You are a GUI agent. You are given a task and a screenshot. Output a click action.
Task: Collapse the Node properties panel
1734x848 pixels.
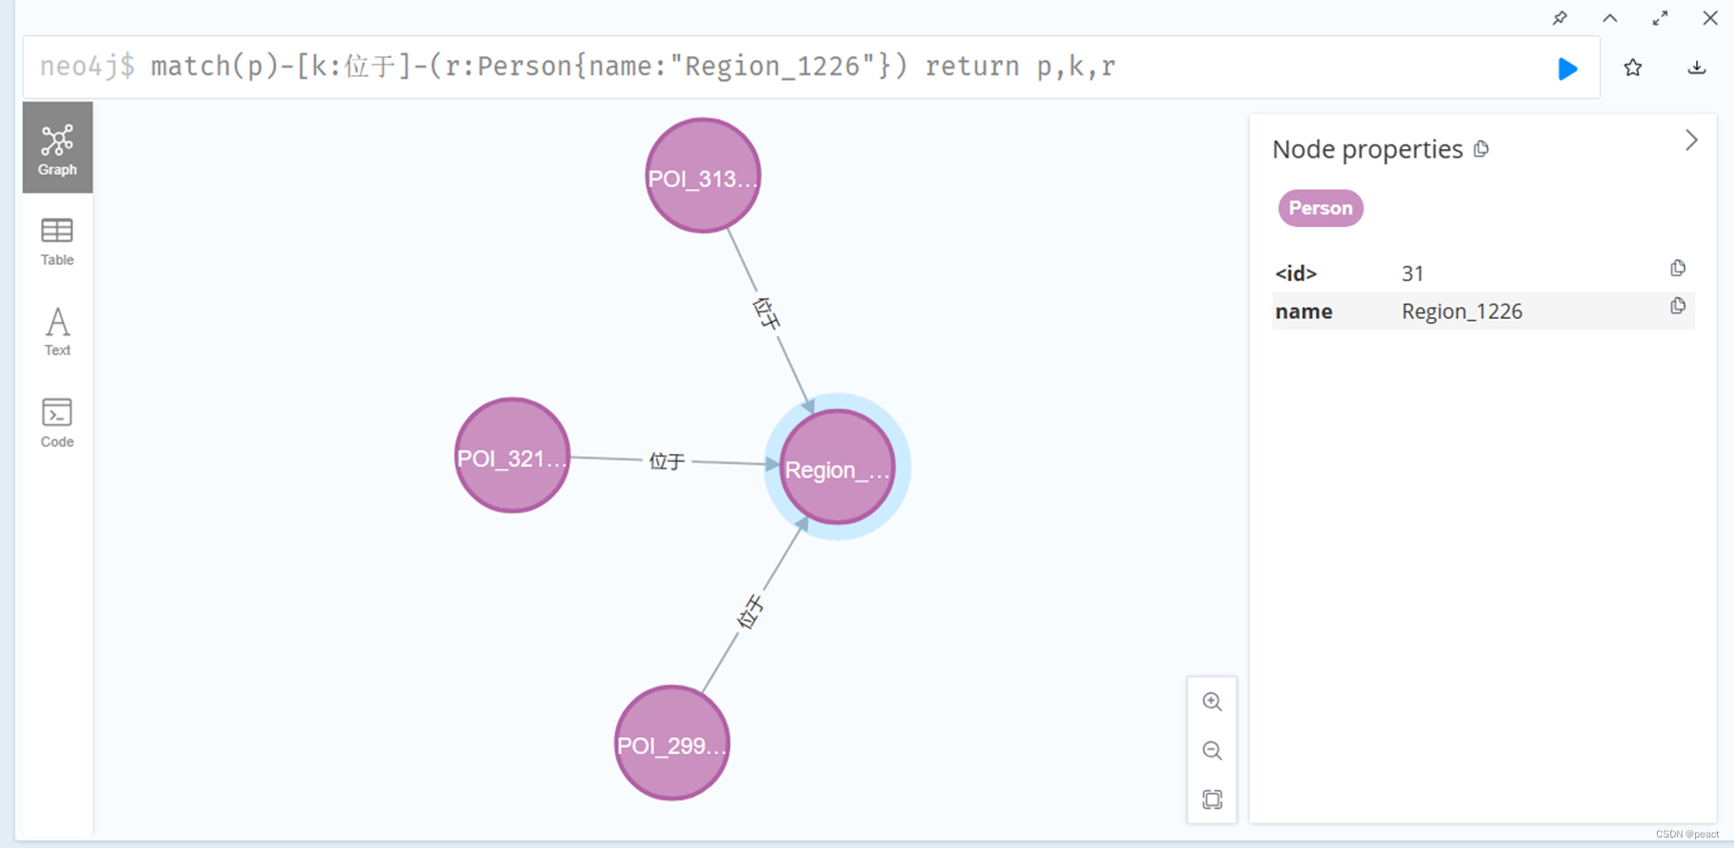pos(1690,141)
